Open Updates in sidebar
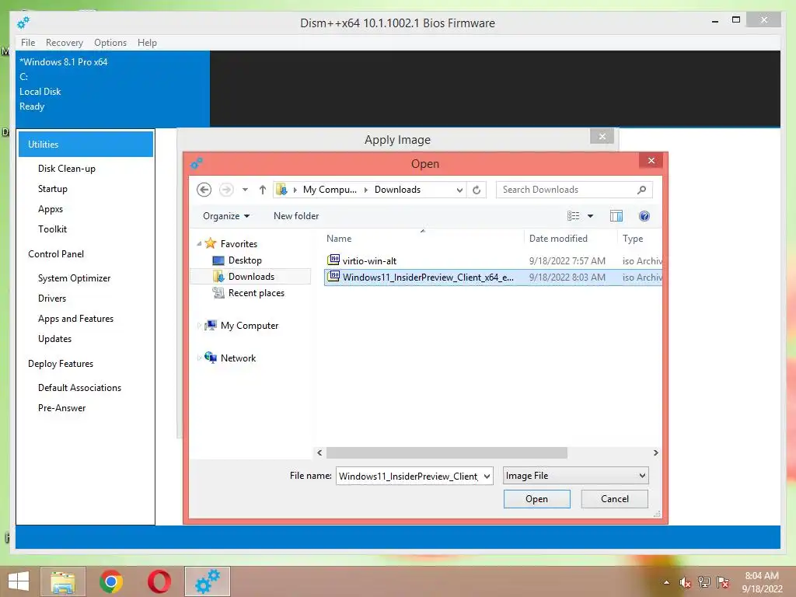796x597 pixels. point(55,339)
